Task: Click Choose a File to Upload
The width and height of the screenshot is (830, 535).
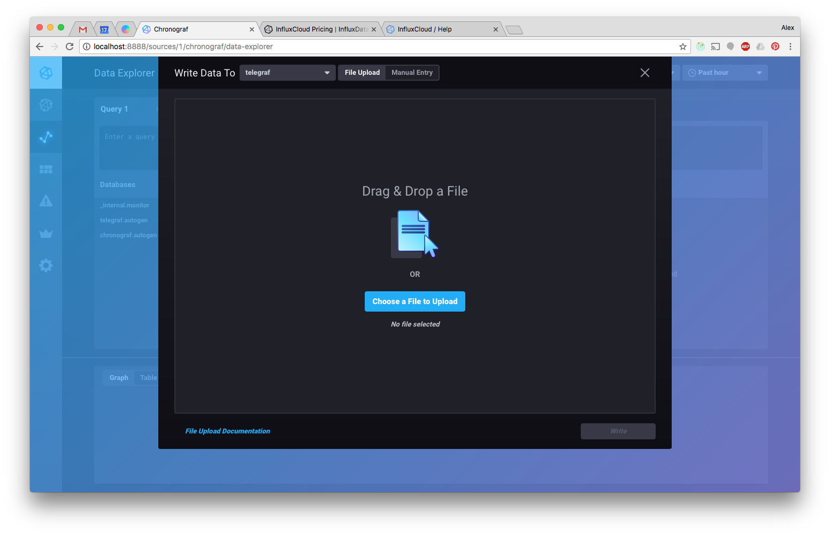Action: pos(415,301)
